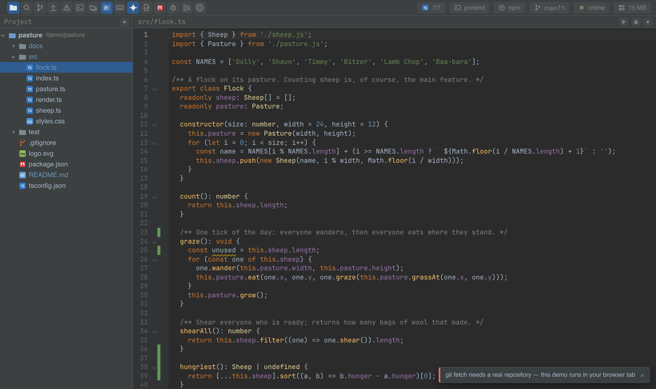Click the run play icon in editor header

(624, 22)
